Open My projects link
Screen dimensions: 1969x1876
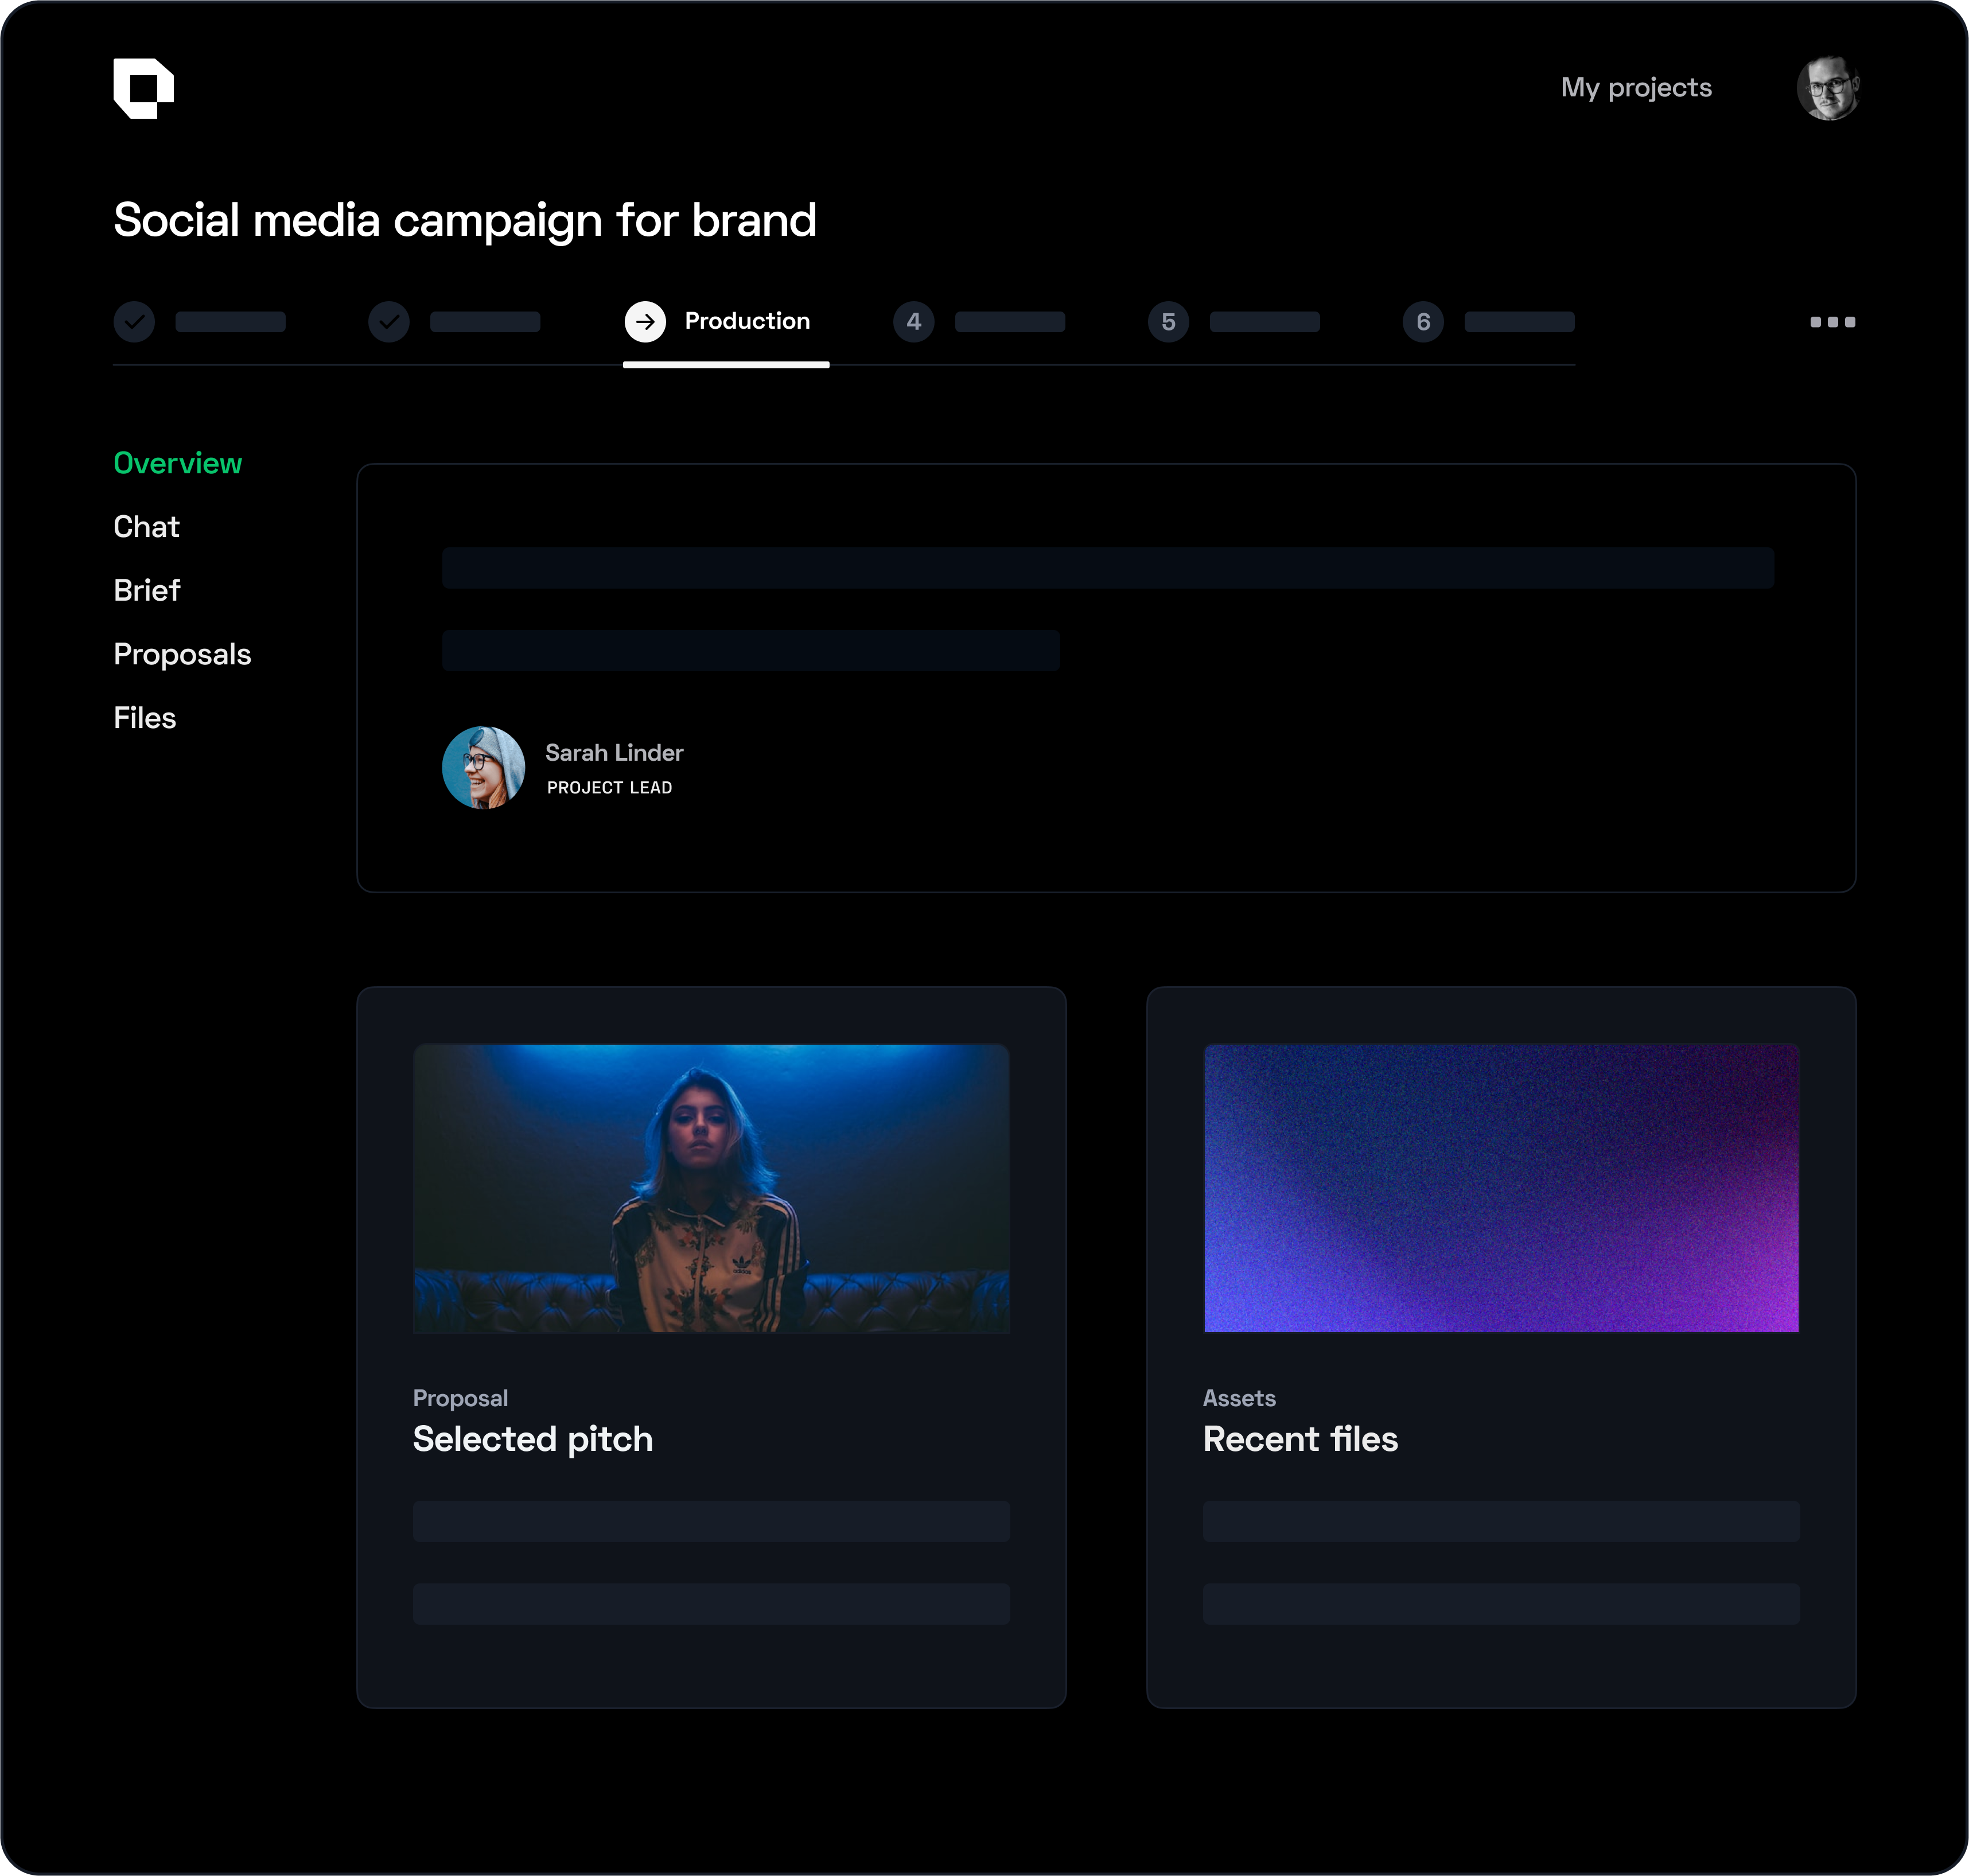pos(1636,88)
